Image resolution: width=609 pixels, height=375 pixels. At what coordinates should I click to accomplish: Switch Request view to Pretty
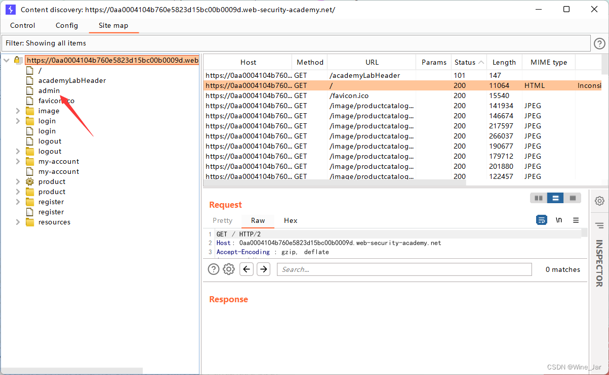coord(222,220)
